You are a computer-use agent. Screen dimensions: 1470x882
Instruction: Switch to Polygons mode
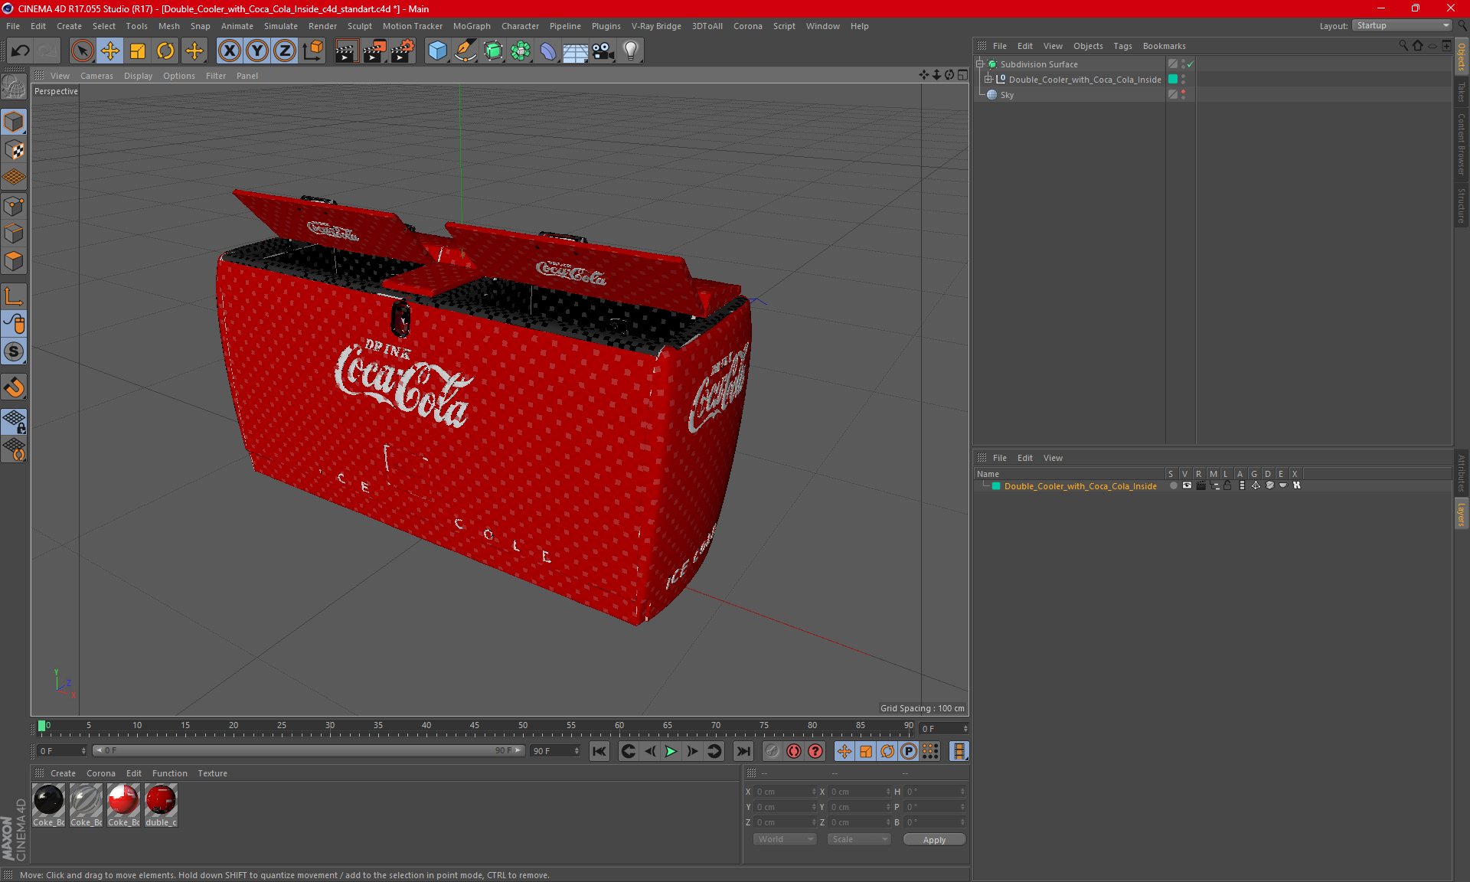tap(14, 261)
